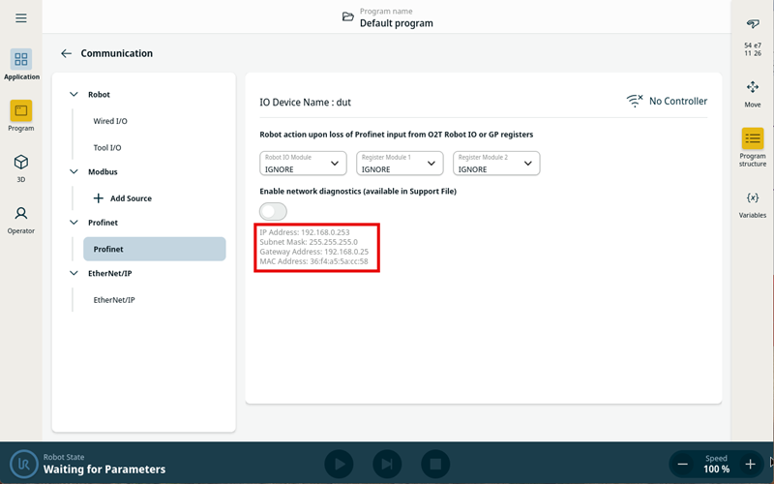
Task: Open the 3D viewer
Action: [x=21, y=167]
